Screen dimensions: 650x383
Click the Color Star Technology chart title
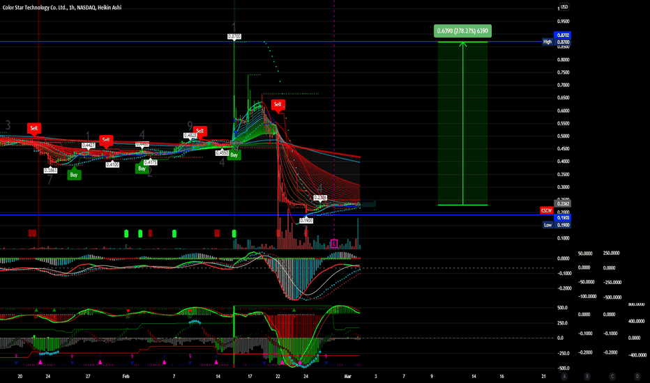pyautogui.click(x=62, y=8)
